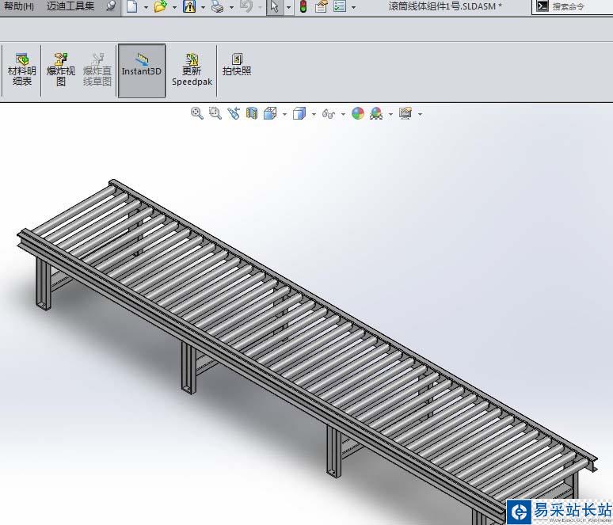Expand the View Orientation dropdown arrow
This screenshot has height=525, width=613.
pos(284,114)
